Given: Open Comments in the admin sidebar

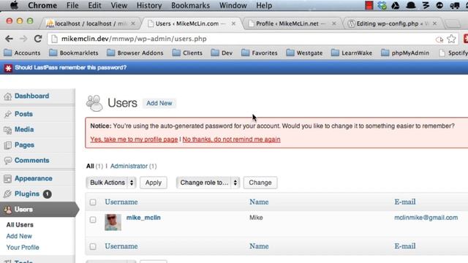Looking at the screenshot, I should (31, 161).
